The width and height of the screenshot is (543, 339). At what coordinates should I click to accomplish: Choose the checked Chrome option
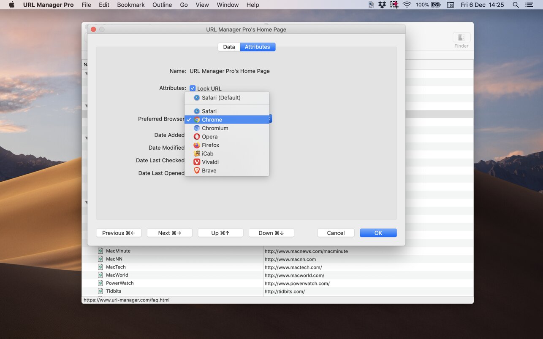[212, 120]
